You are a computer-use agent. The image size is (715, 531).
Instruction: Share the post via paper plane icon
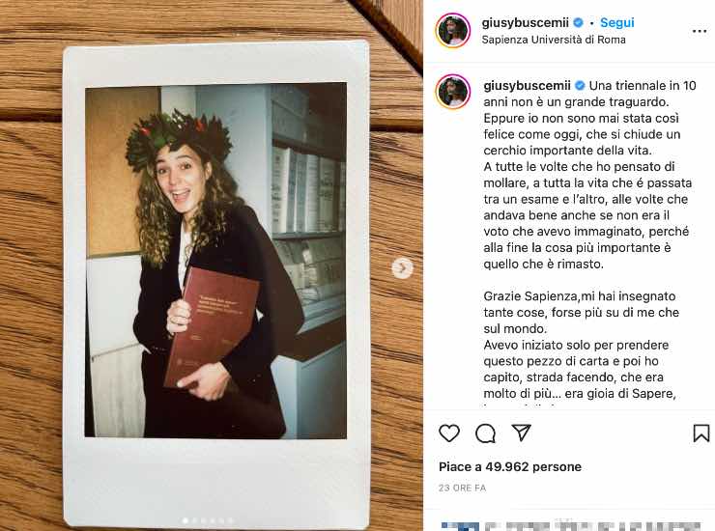point(521,433)
